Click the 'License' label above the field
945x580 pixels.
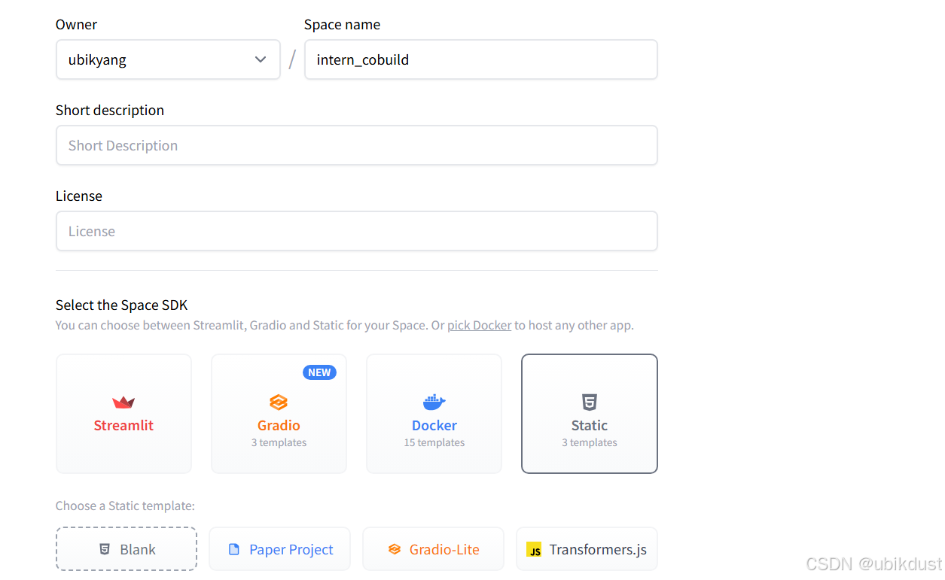click(79, 196)
